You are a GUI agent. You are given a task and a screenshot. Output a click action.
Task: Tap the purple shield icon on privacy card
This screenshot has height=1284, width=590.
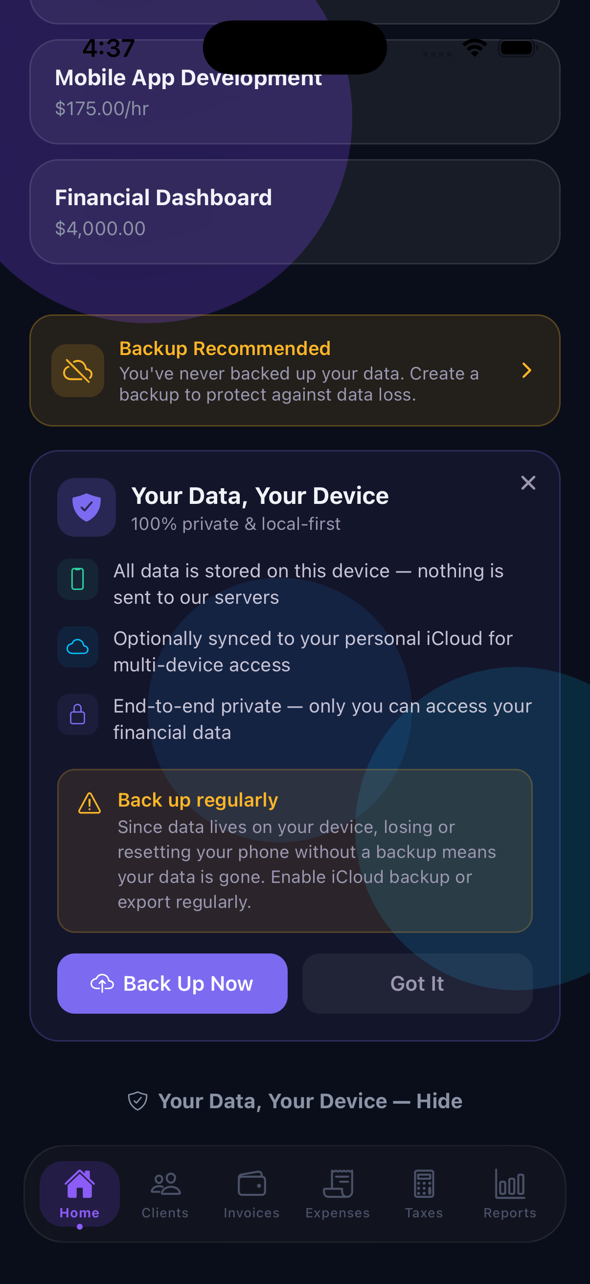click(87, 507)
